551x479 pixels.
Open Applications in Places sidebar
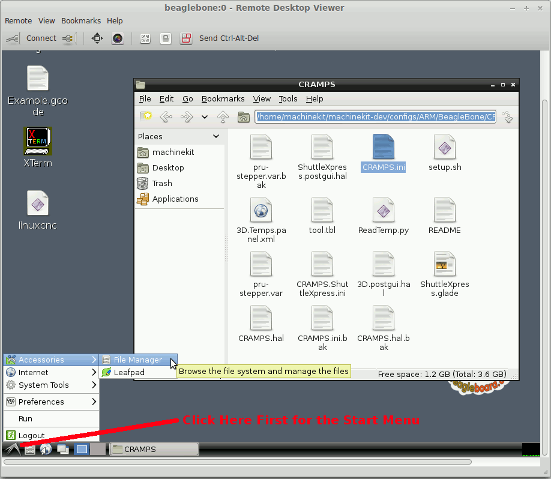pos(179,199)
